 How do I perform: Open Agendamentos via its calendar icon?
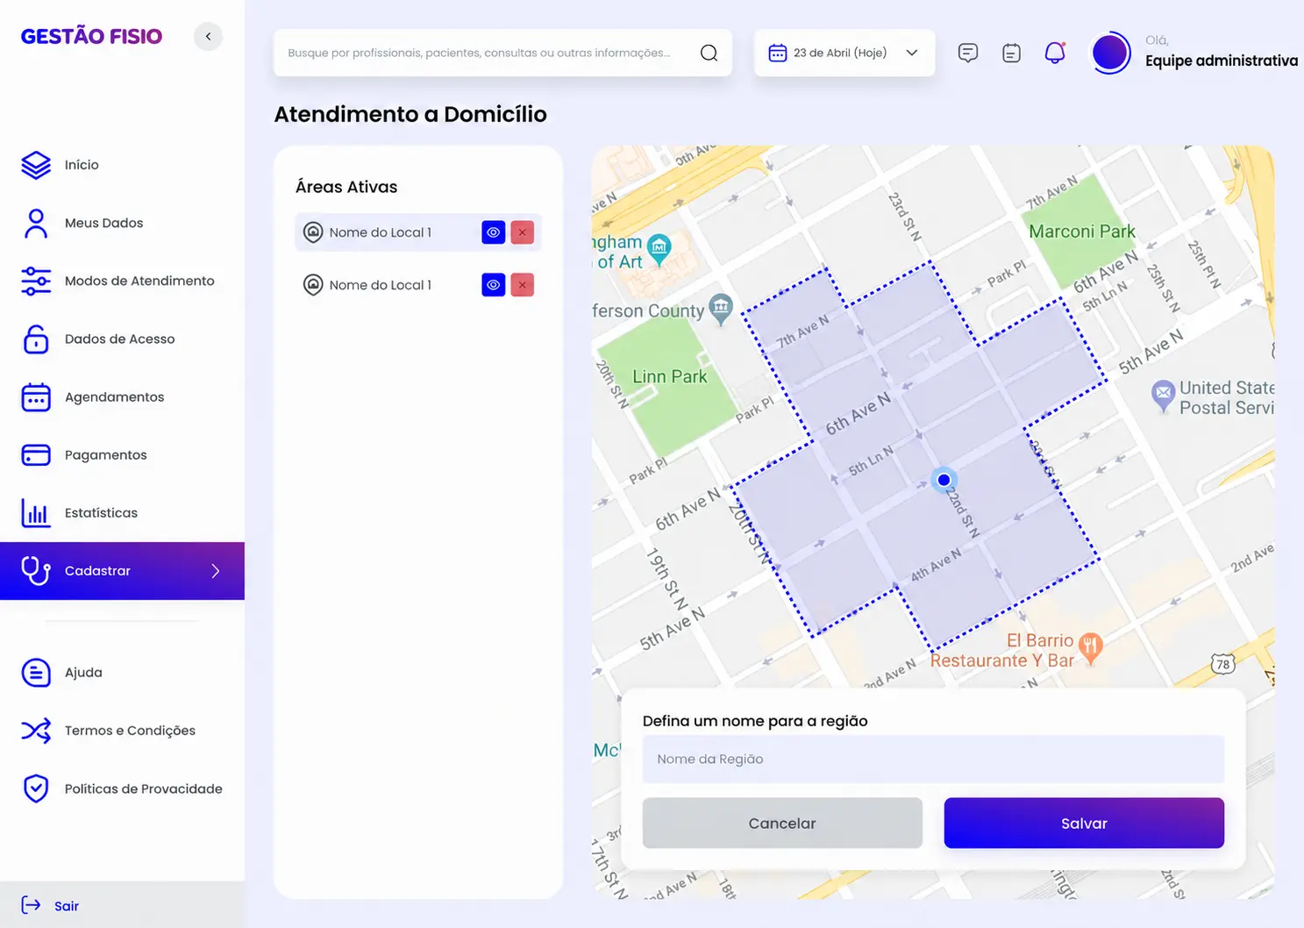coord(36,396)
